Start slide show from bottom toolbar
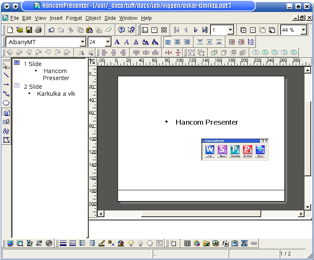Viewport: 314px width, 260px height. coord(10,243)
